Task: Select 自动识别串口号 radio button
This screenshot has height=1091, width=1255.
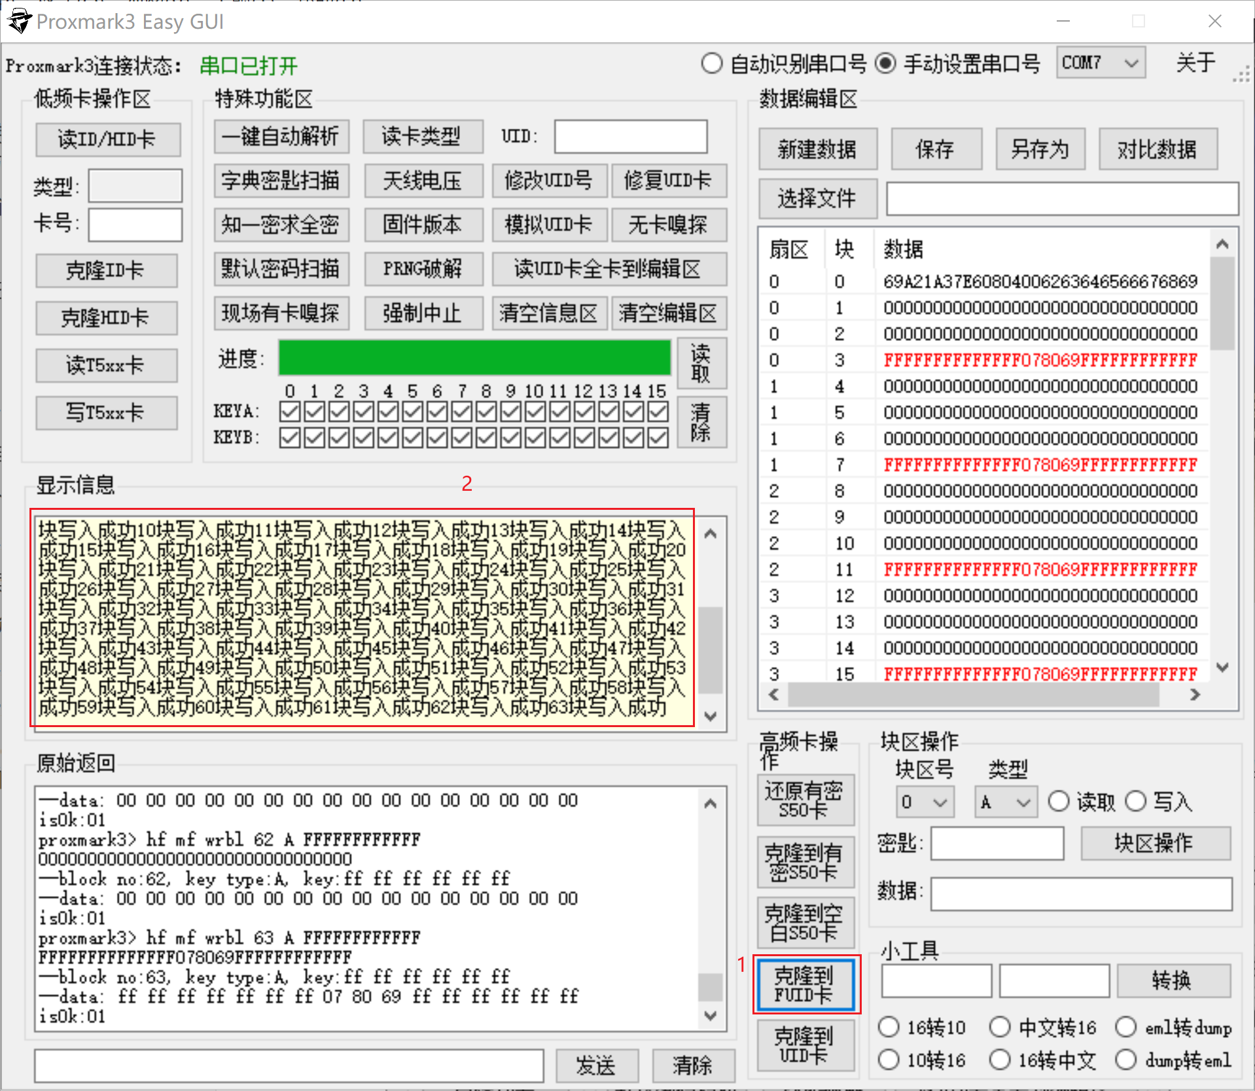Action: (x=711, y=64)
